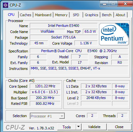The image size is (133, 132).
Task: Click the Stepping value A
Action: 120,57
